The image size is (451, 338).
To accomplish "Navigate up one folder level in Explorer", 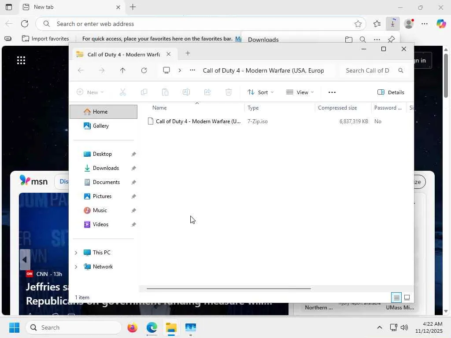I will click(x=123, y=70).
